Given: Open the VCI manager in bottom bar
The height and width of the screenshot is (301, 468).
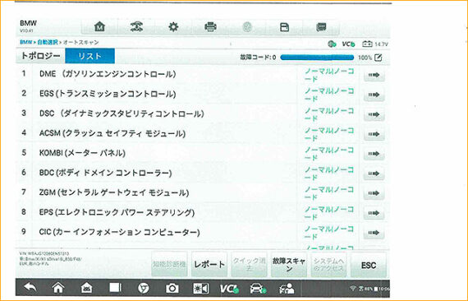Looking at the screenshot, I should tap(229, 289).
